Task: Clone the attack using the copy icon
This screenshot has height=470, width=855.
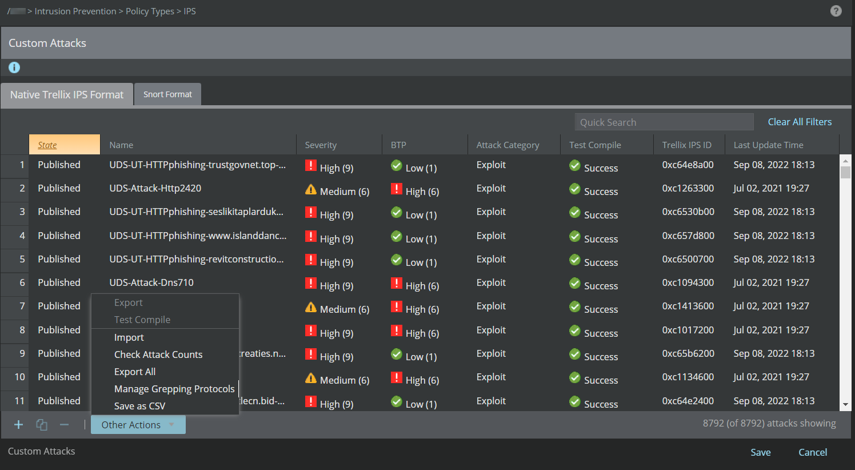Action: [x=42, y=424]
